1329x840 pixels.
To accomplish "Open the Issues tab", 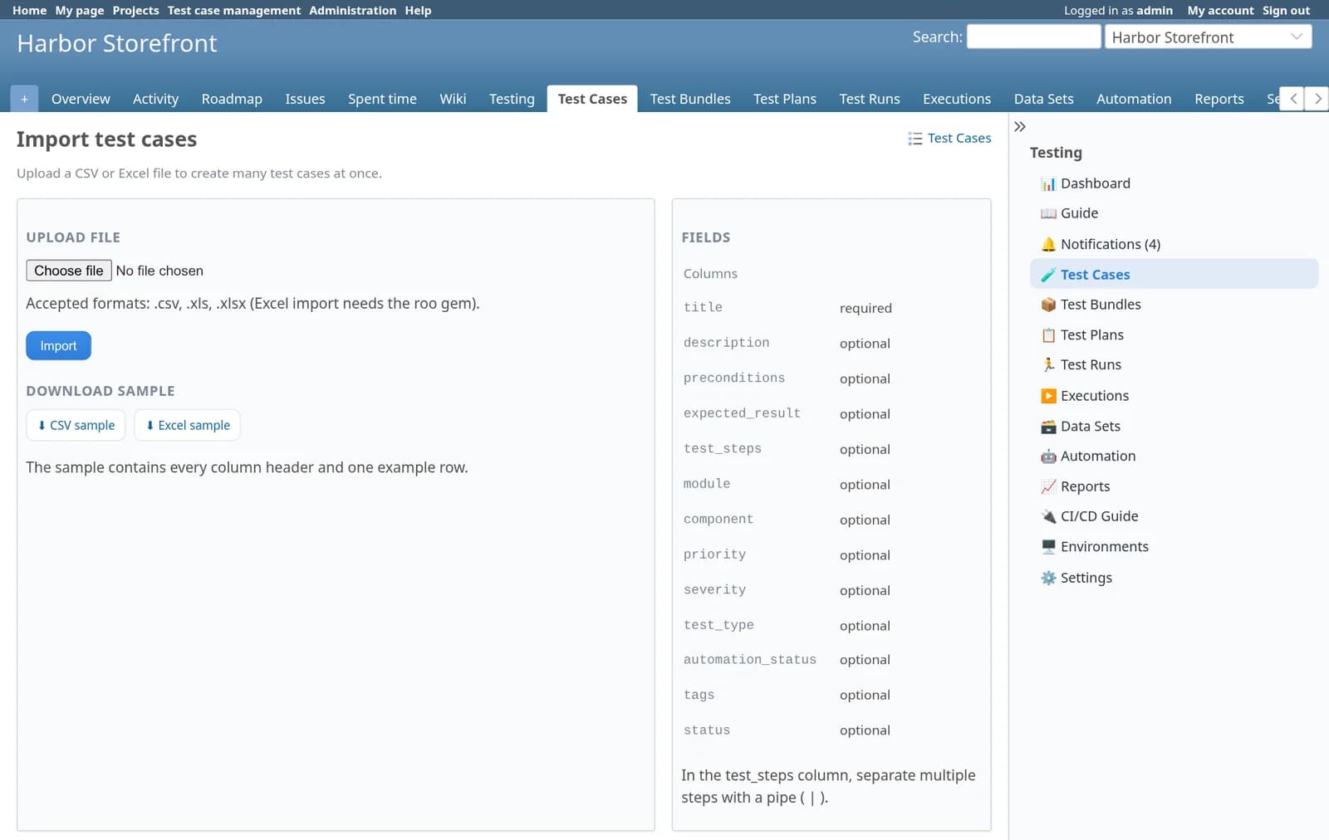I will coord(305,99).
